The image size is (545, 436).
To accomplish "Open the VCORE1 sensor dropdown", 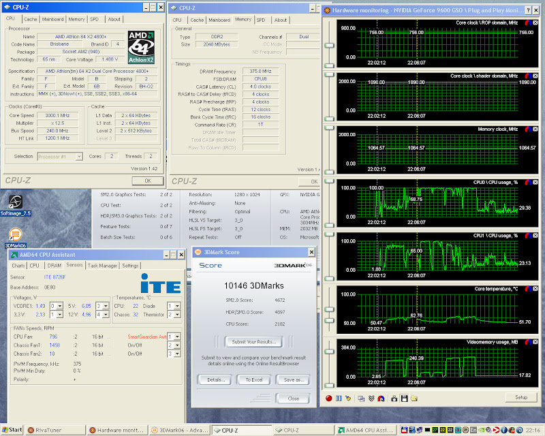I will [x=60, y=306].
